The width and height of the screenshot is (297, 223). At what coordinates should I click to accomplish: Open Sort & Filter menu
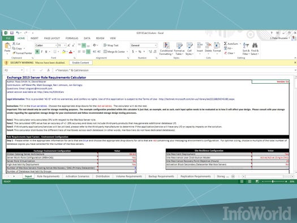pyautogui.click(x=246, y=49)
